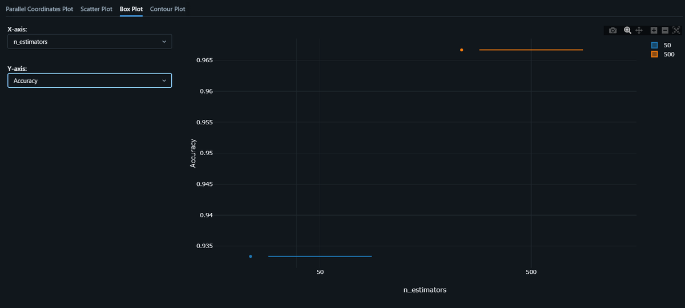Click the x-axis tick label 50
The image size is (685, 308).
320,272
